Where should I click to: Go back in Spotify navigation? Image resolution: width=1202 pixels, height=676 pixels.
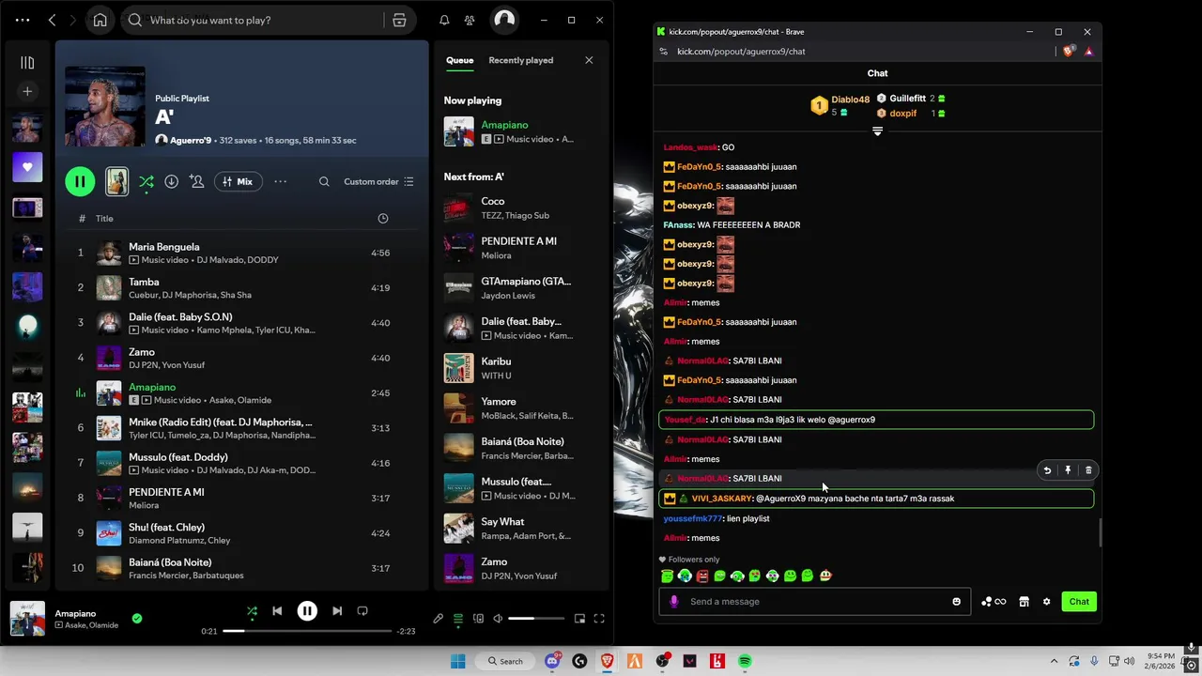(x=53, y=20)
